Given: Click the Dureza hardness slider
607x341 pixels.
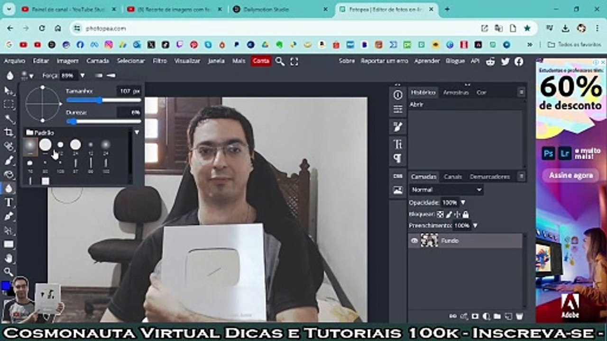Looking at the screenshot, I should (x=104, y=122).
